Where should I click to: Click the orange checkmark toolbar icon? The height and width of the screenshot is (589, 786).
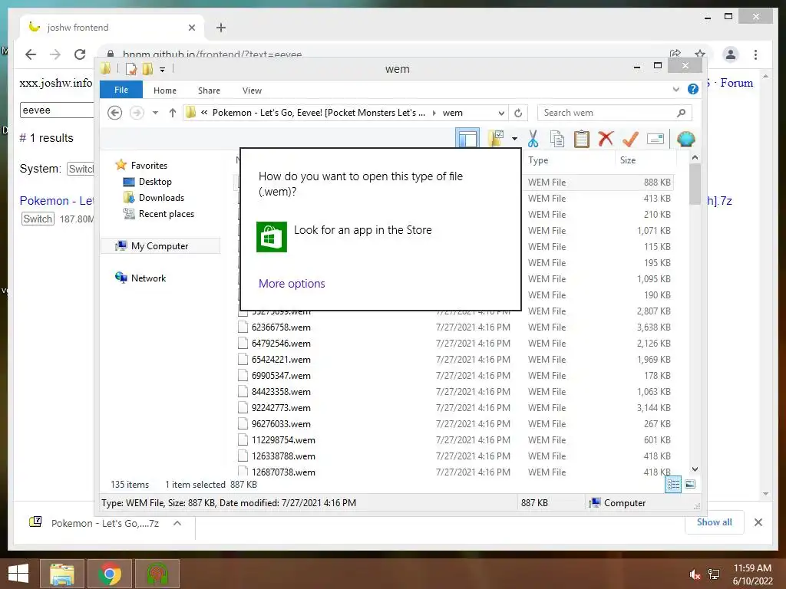click(630, 139)
